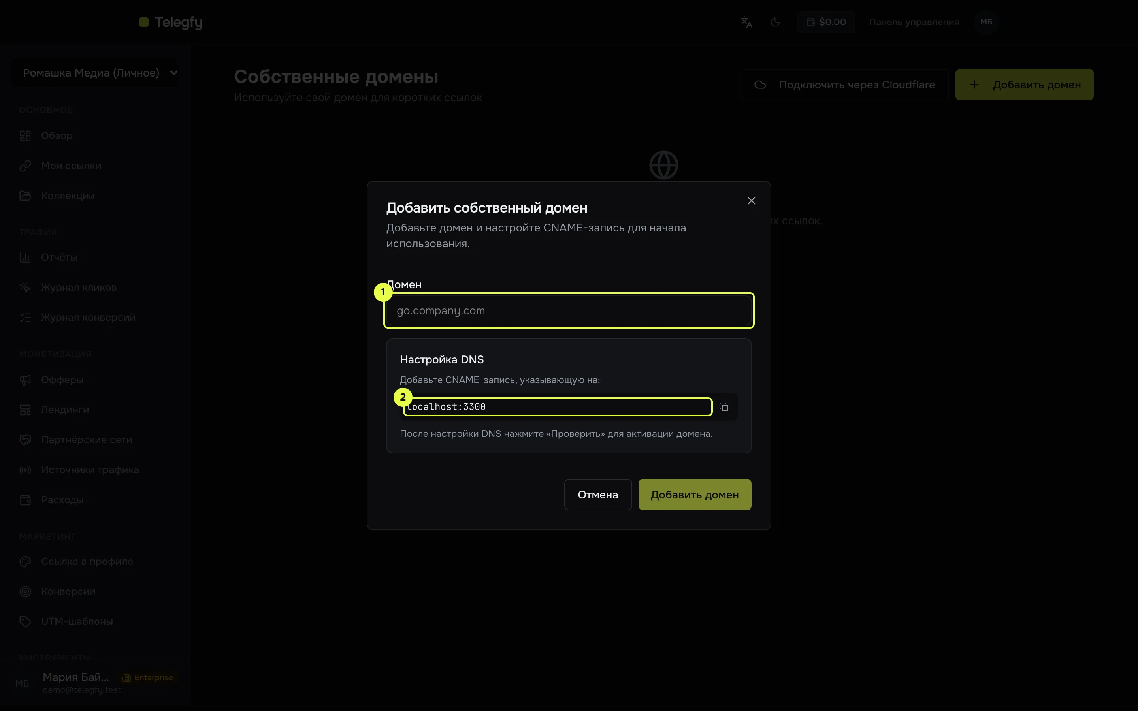Viewport: 1138px width, 711px height.
Task: Go to Обзор in sidebar
Action: [57, 136]
